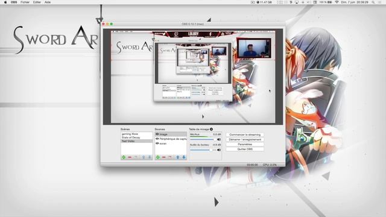Move scene up in Scènes list
This screenshot has height=217, width=386.
click(144, 157)
